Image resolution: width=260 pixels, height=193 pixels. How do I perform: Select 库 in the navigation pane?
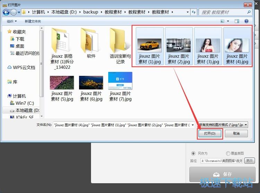(12, 82)
